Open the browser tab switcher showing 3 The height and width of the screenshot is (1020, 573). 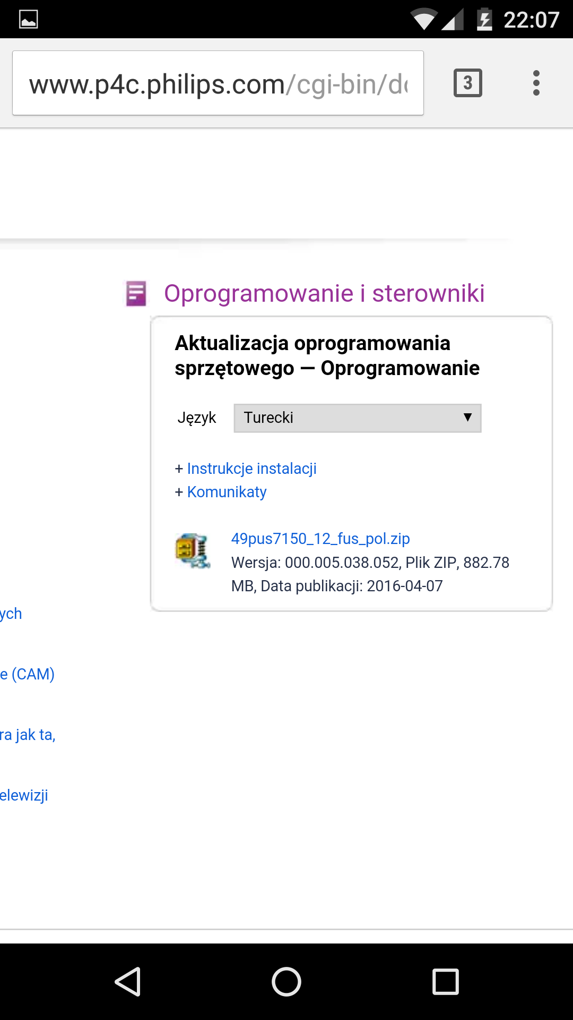(468, 83)
